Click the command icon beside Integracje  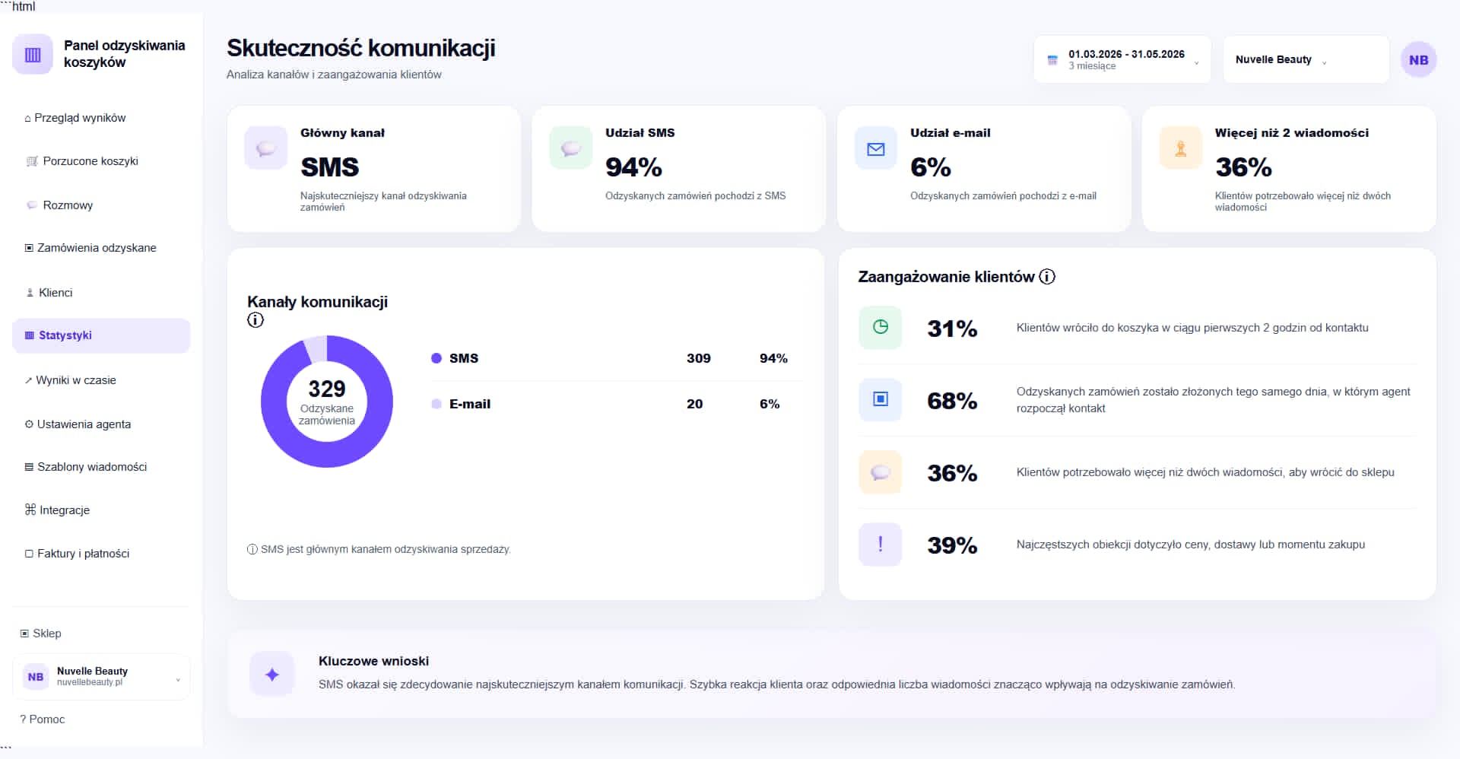30,510
